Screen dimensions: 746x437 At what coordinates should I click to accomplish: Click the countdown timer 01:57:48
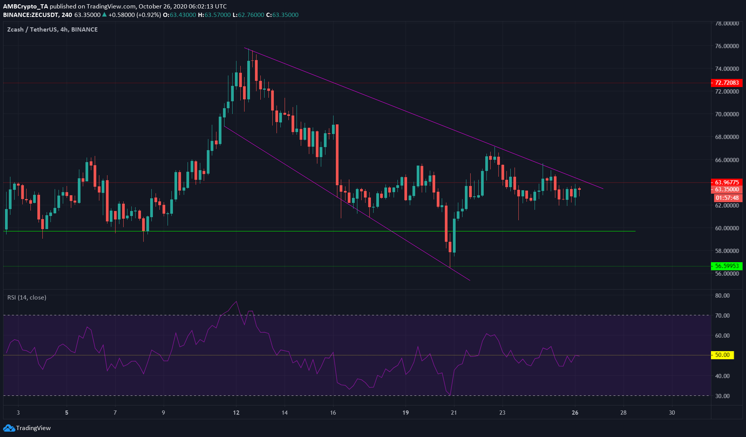click(727, 198)
